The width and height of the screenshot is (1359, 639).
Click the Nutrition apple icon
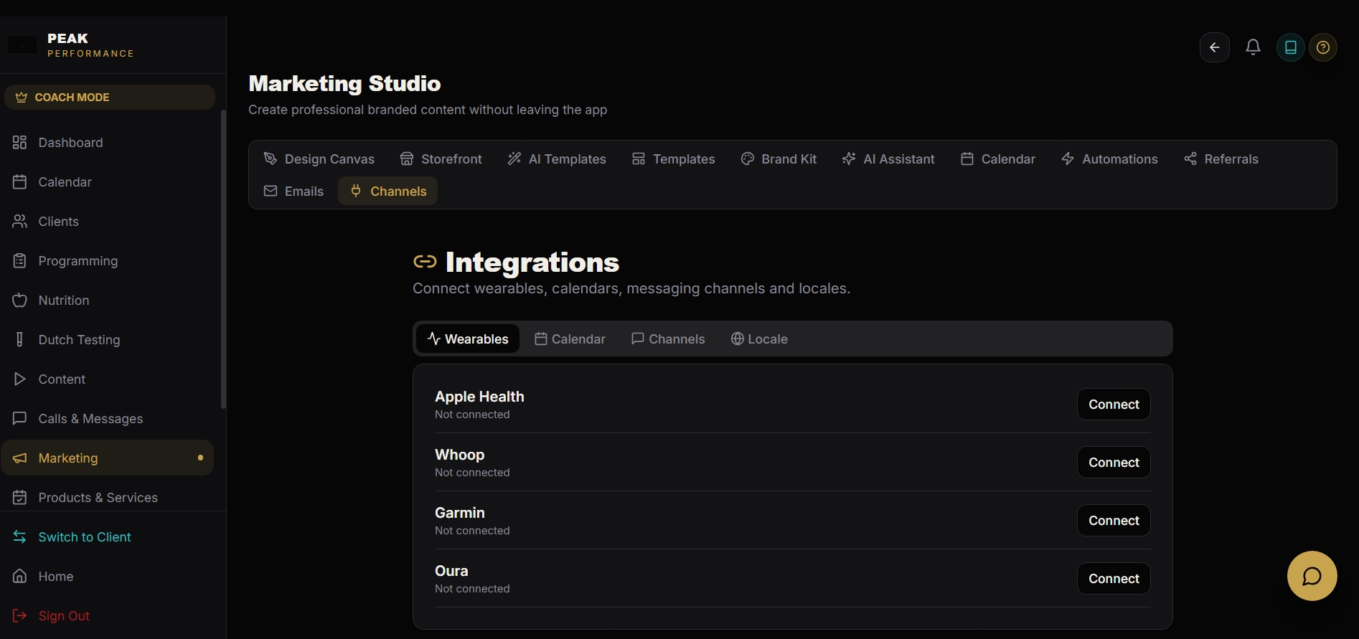click(20, 300)
